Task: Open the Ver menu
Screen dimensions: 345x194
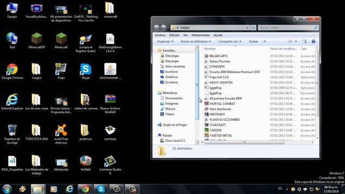Action: click(185, 35)
